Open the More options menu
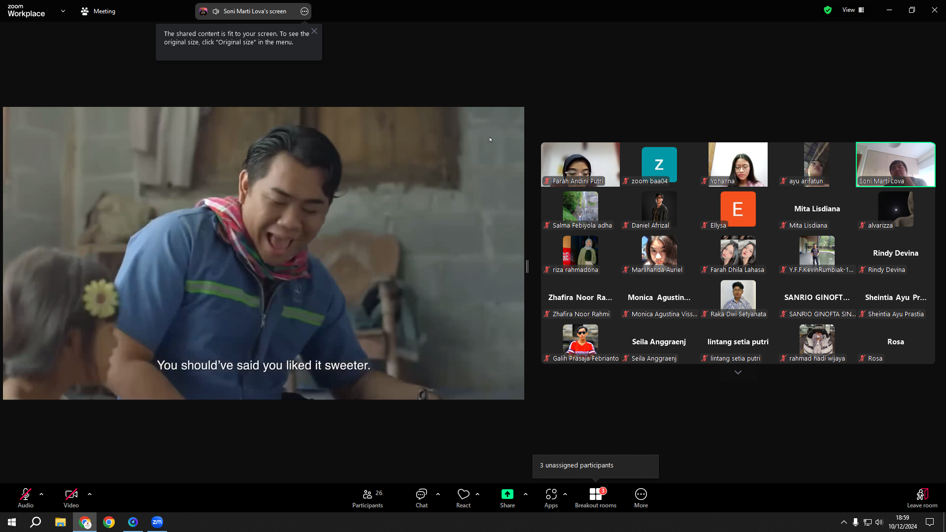Viewport: 946px width, 532px height. [641, 498]
